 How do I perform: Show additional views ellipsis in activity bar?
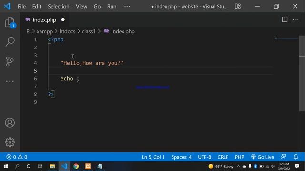coord(10,81)
